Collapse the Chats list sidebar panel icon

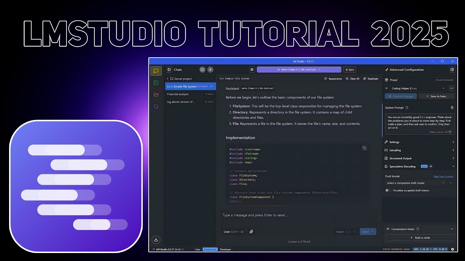click(169, 70)
